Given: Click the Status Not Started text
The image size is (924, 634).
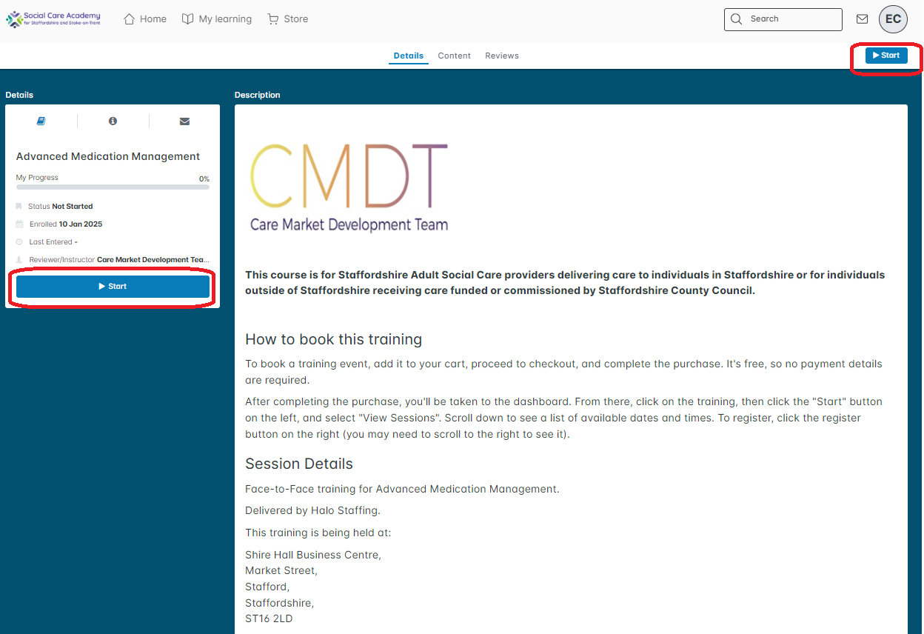Looking at the screenshot, I should [x=61, y=207].
